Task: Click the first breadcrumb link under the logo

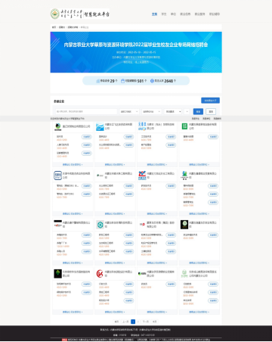Action: pos(54,27)
